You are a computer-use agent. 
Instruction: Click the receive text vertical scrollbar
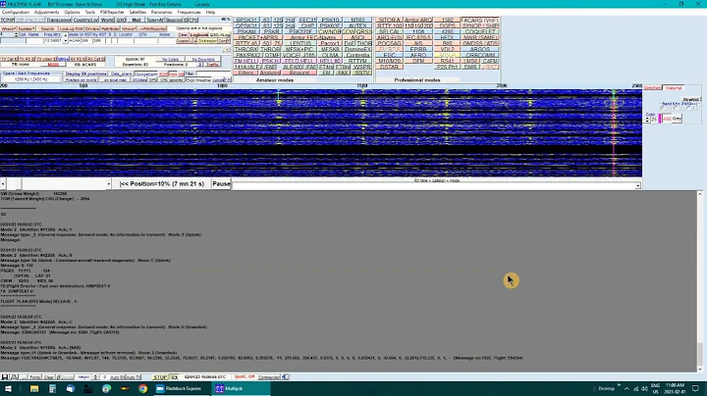(700, 281)
